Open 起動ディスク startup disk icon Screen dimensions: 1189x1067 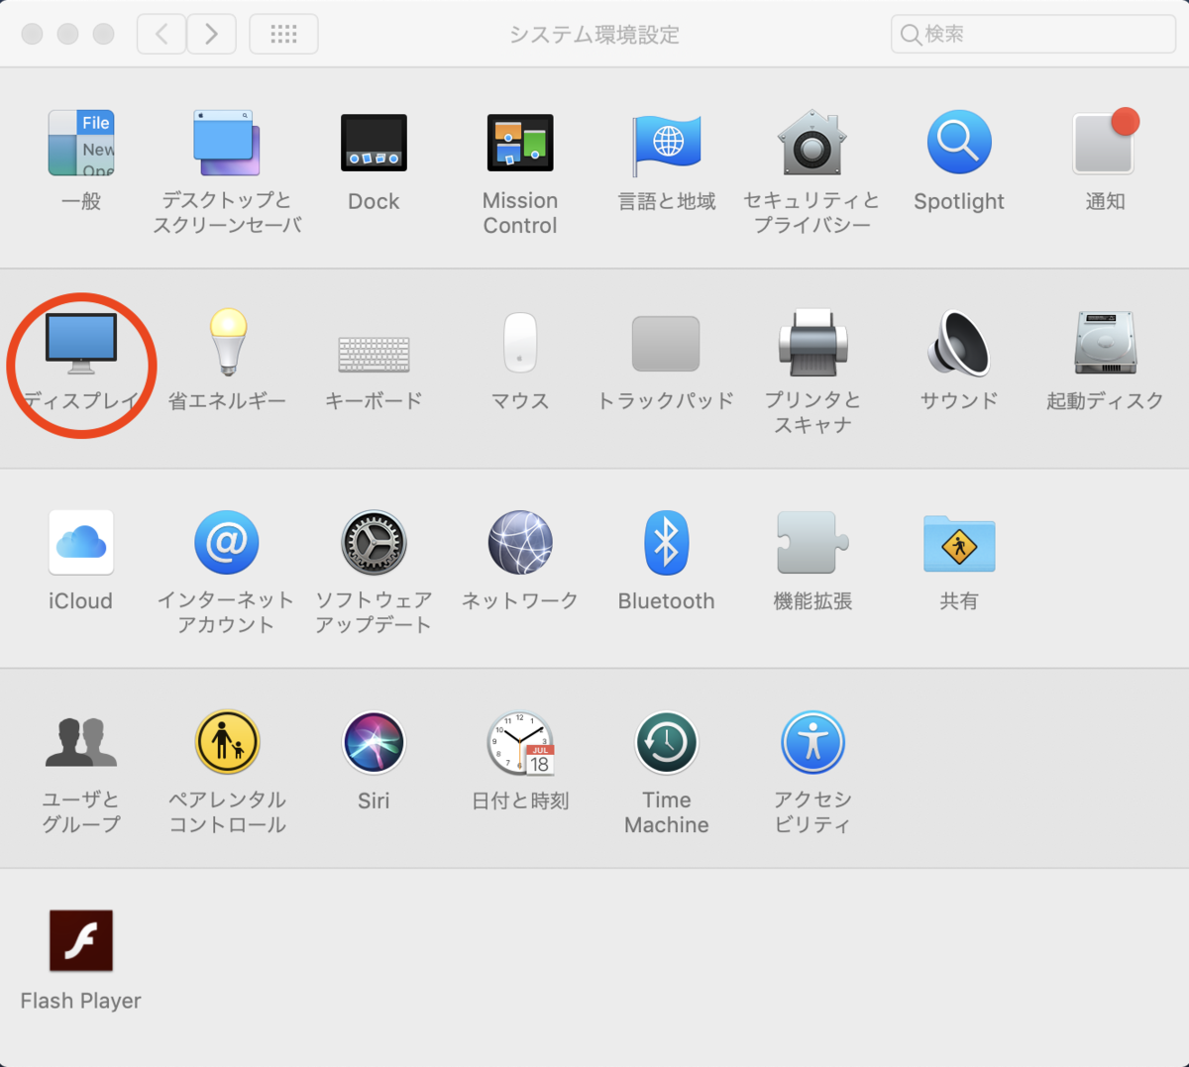tap(1106, 343)
